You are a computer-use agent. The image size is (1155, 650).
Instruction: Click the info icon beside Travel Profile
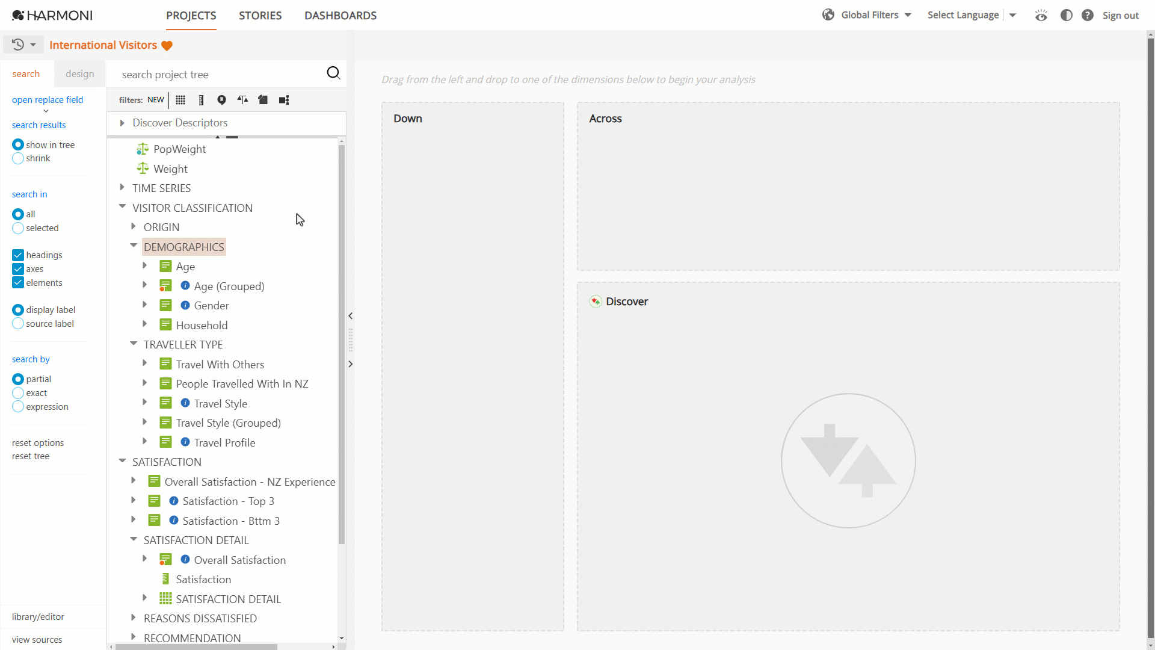[x=185, y=442]
